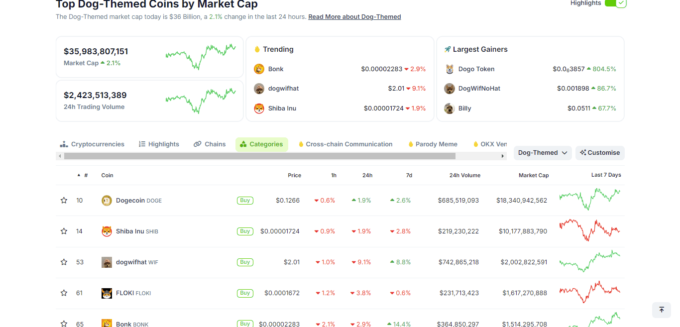Click the Bonk coin icon in Trending

coord(259,69)
